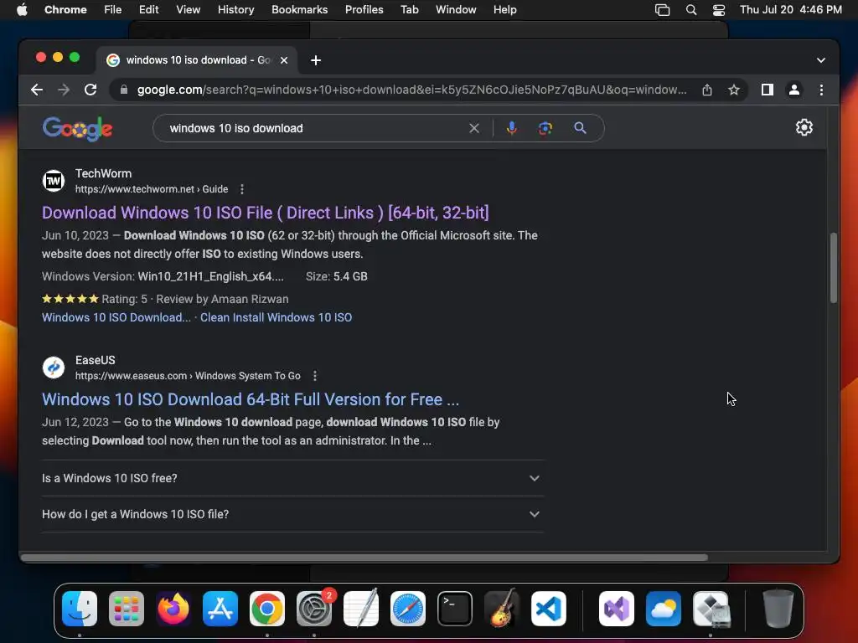Open the Edit menu
Screen dimensions: 858x643
tap(148, 10)
